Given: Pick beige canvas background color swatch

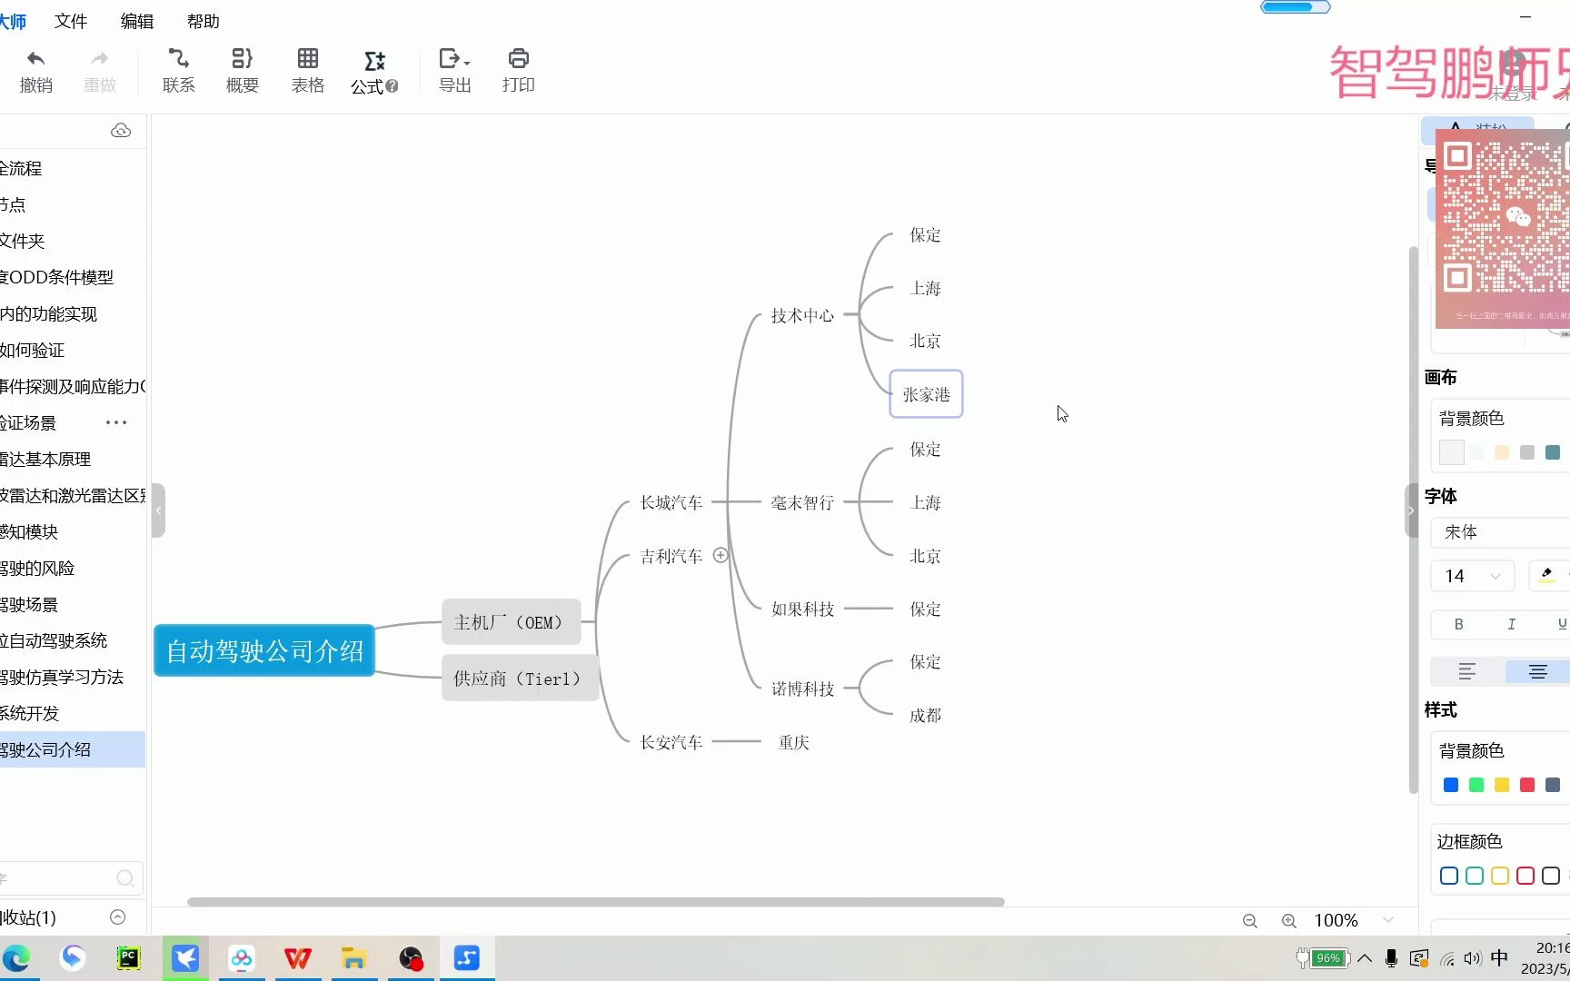Looking at the screenshot, I should click(x=1502, y=452).
